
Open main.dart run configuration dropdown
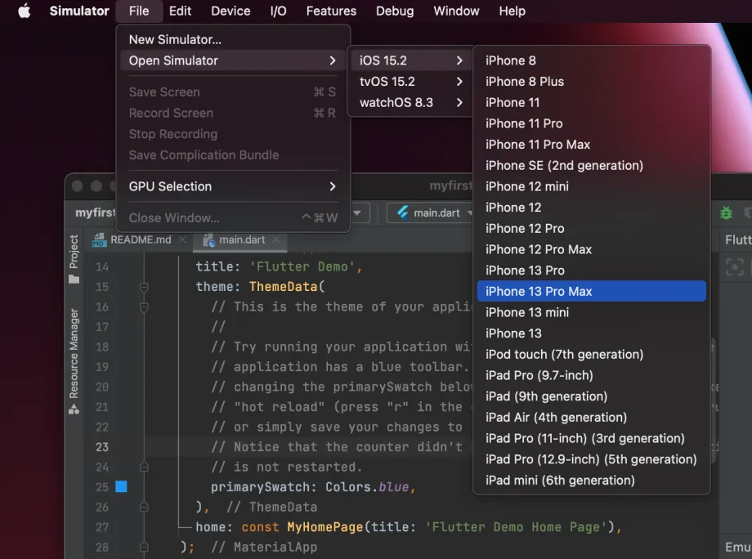point(431,212)
